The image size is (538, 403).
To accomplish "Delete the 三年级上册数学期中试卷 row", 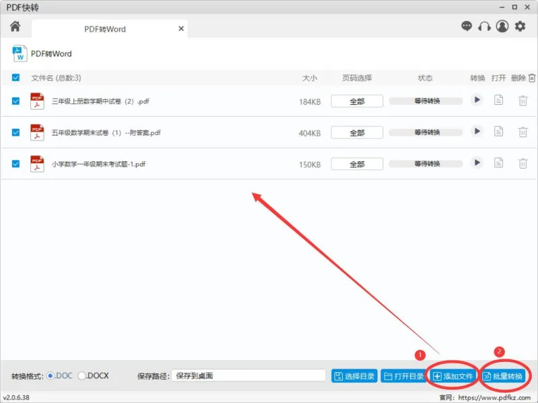I will (x=523, y=101).
